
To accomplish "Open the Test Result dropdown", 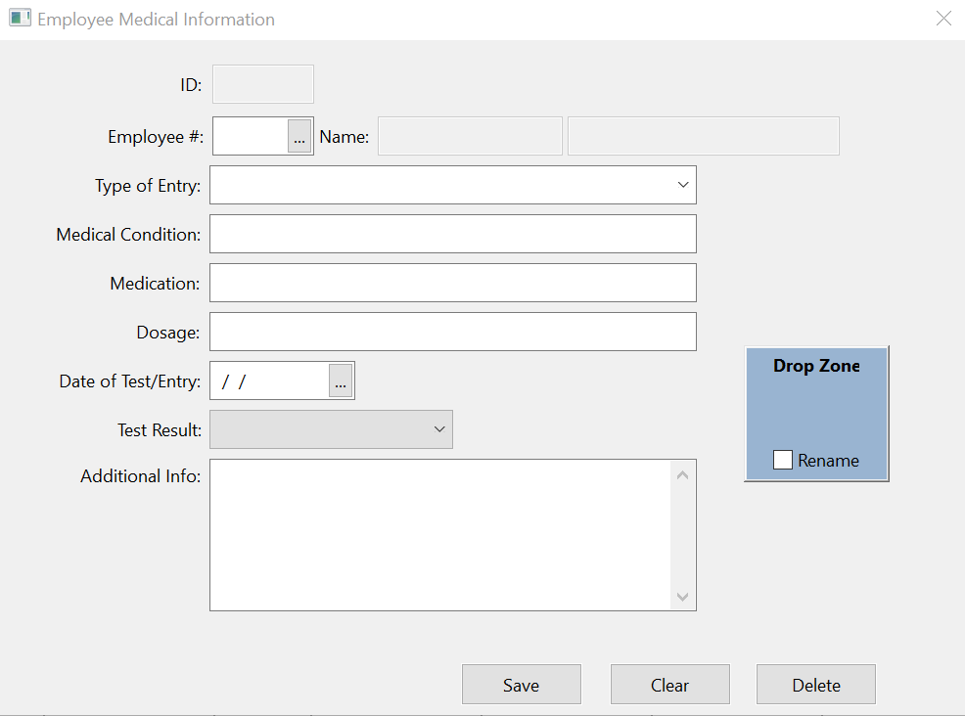I will [439, 429].
